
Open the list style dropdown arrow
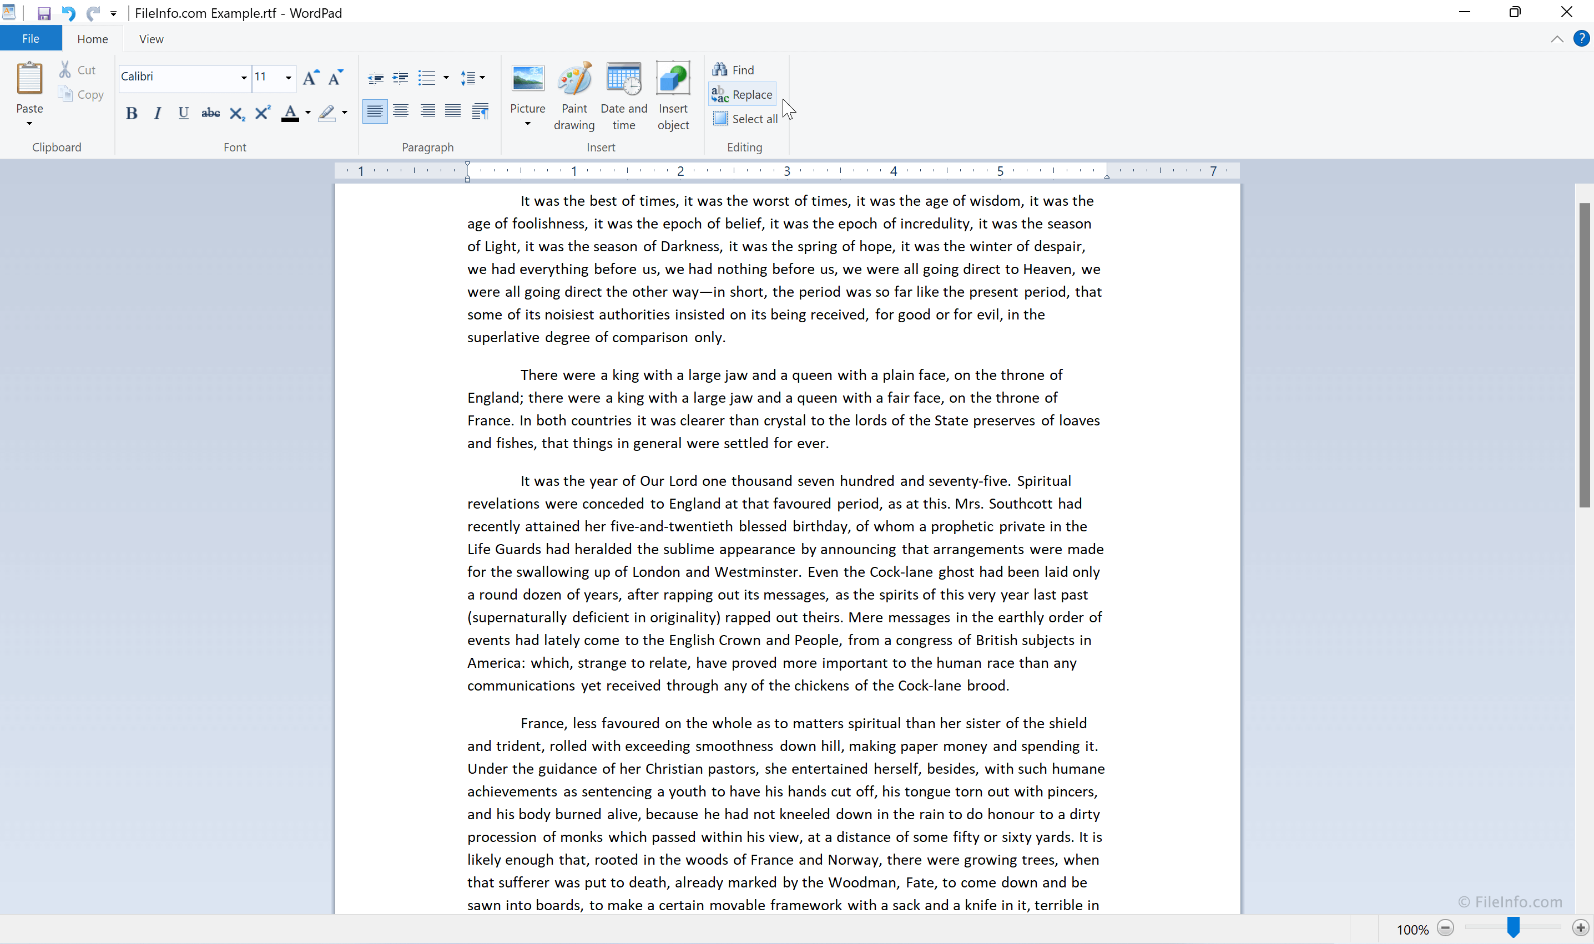point(446,78)
